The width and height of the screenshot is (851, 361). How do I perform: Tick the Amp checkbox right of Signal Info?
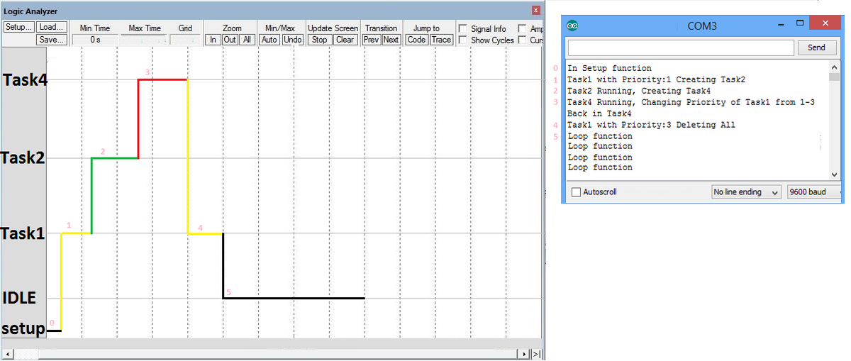point(523,28)
